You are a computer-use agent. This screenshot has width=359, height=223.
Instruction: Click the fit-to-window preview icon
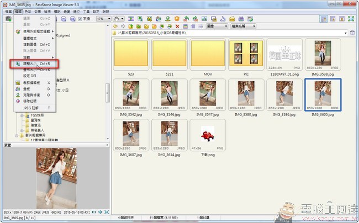[x=107, y=213]
